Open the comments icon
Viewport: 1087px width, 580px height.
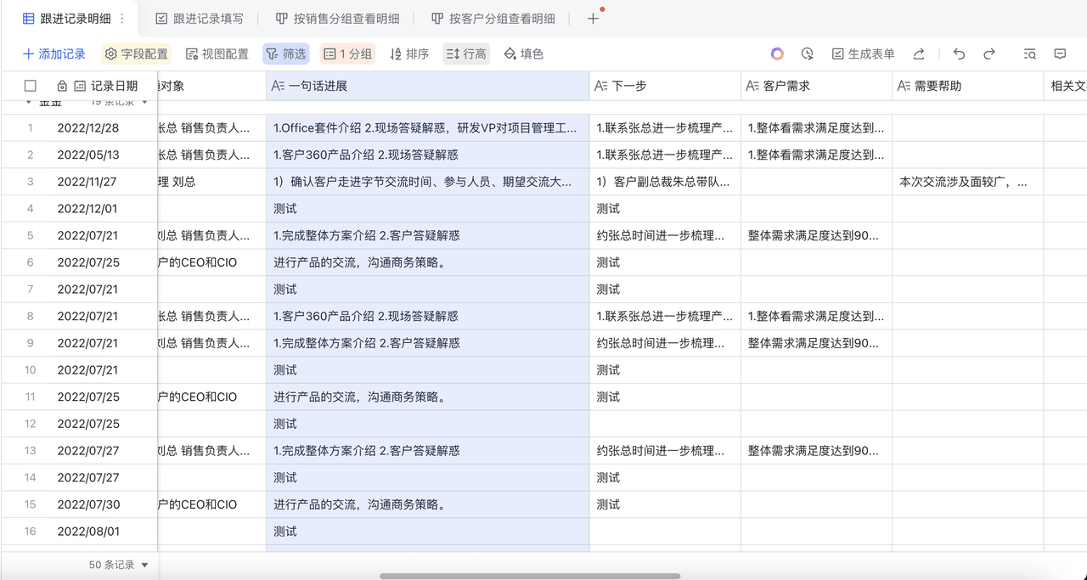coord(1060,53)
